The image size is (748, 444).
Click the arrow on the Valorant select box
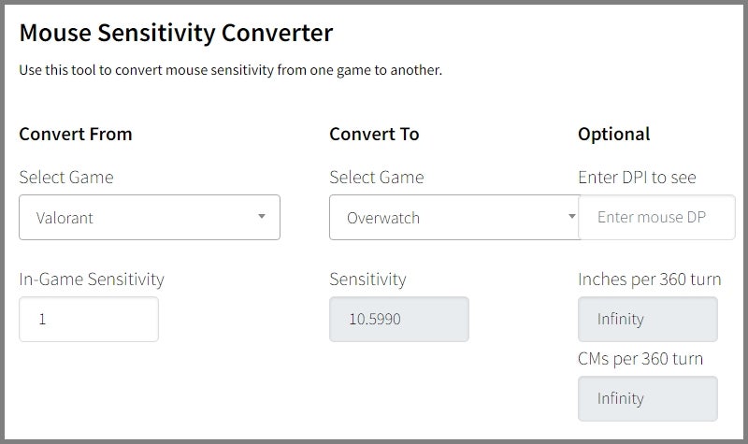click(x=262, y=217)
